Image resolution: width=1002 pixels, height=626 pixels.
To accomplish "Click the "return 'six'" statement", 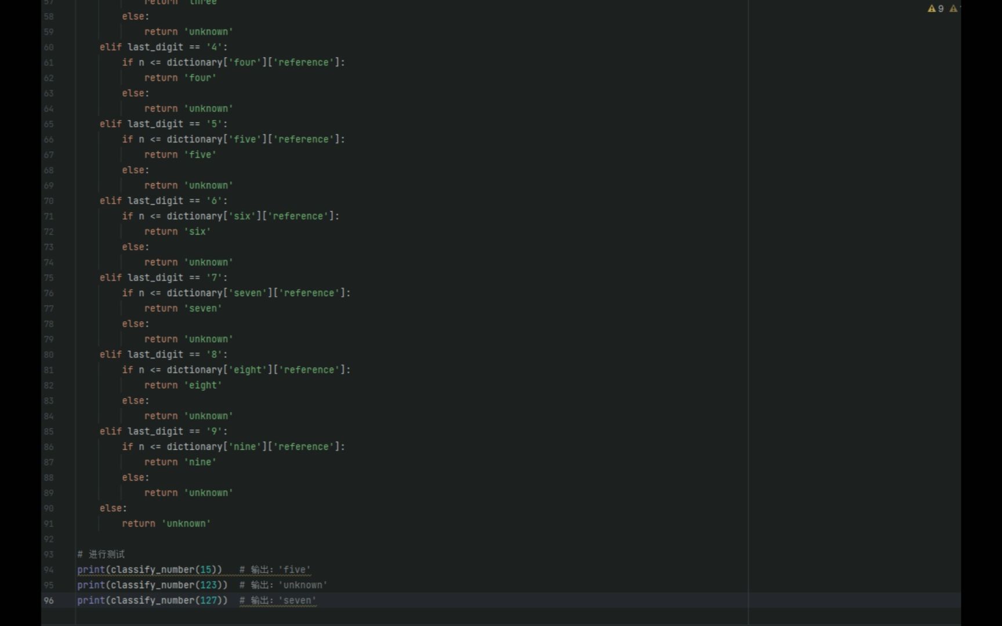I will pos(177,231).
